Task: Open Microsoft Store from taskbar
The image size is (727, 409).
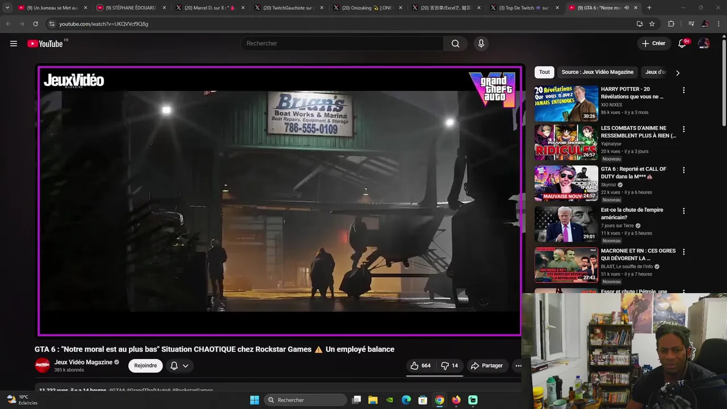Action: [423, 400]
